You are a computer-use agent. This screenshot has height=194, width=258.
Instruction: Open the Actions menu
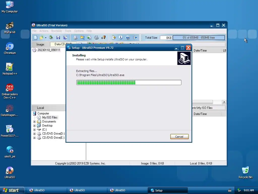pos(44,31)
